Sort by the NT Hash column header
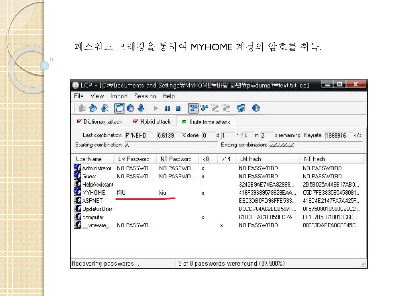 (332, 159)
